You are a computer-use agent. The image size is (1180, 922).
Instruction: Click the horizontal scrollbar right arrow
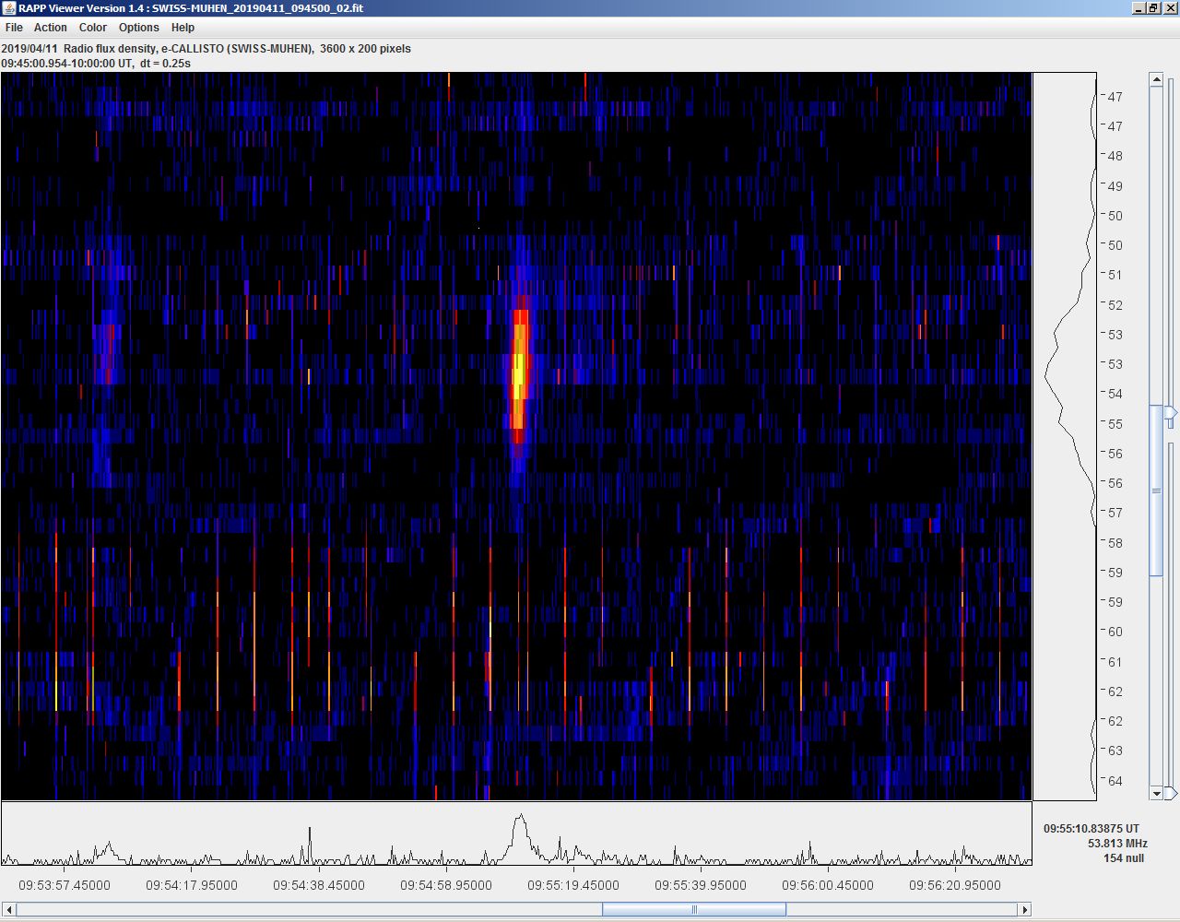(x=1024, y=910)
